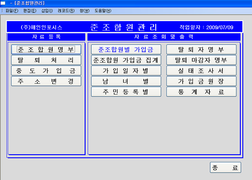Click the 탈퇴자명부 button

[x=201, y=49]
